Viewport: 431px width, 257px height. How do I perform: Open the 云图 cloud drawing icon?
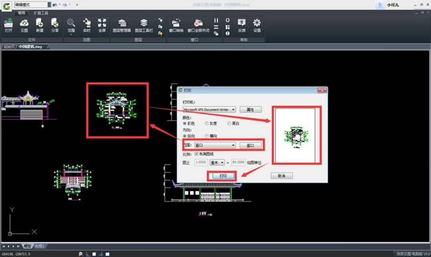24,24
